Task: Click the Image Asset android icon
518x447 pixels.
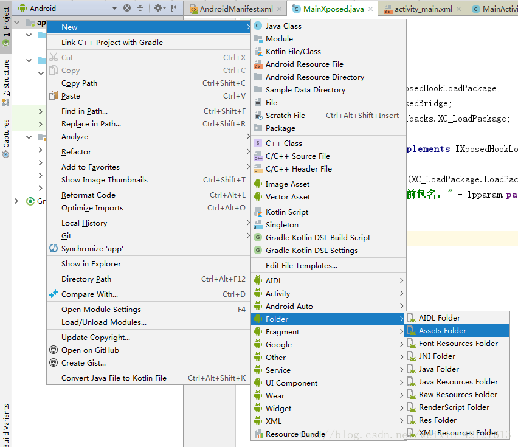Action: click(258, 184)
